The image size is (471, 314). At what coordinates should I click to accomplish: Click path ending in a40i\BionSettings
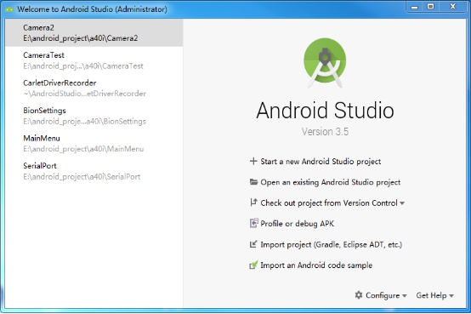(84, 122)
